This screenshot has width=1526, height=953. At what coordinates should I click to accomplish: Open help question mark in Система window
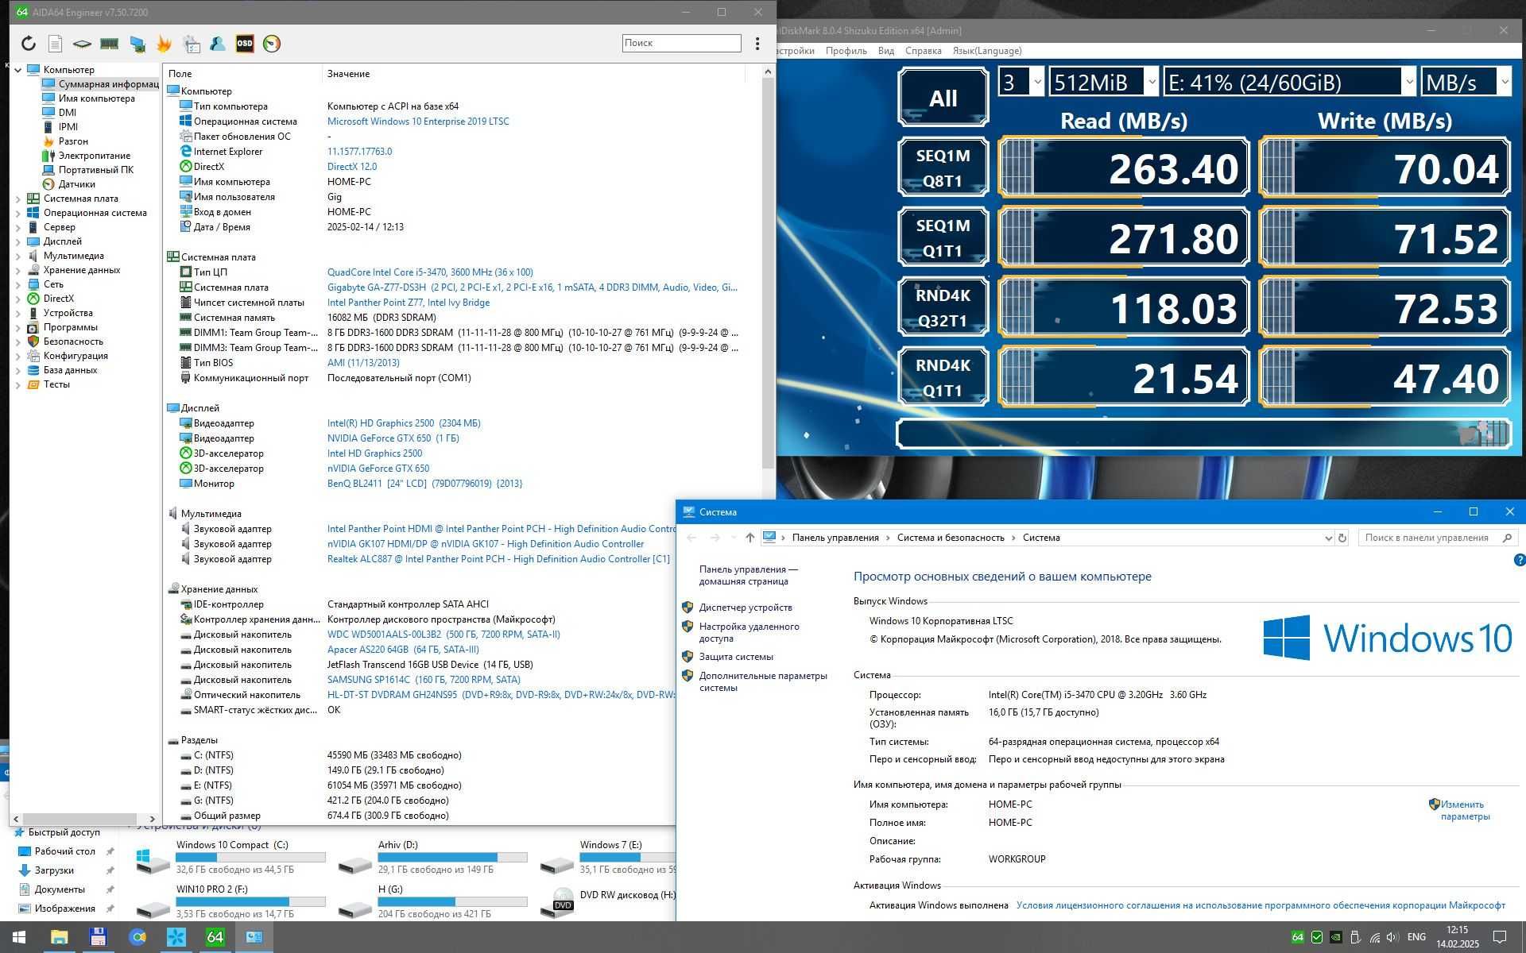pos(1520,560)
